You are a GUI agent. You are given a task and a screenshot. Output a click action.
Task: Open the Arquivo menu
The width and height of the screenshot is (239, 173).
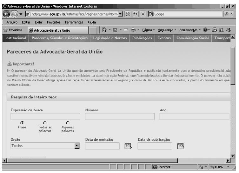click(x=12, y=22)
